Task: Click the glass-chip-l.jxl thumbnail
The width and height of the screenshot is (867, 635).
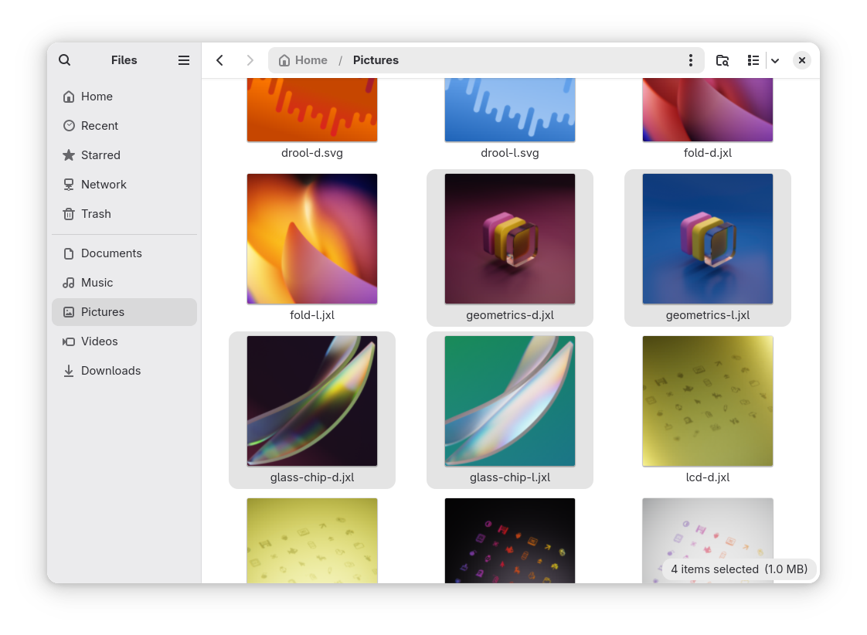Action: pos(510,401)
